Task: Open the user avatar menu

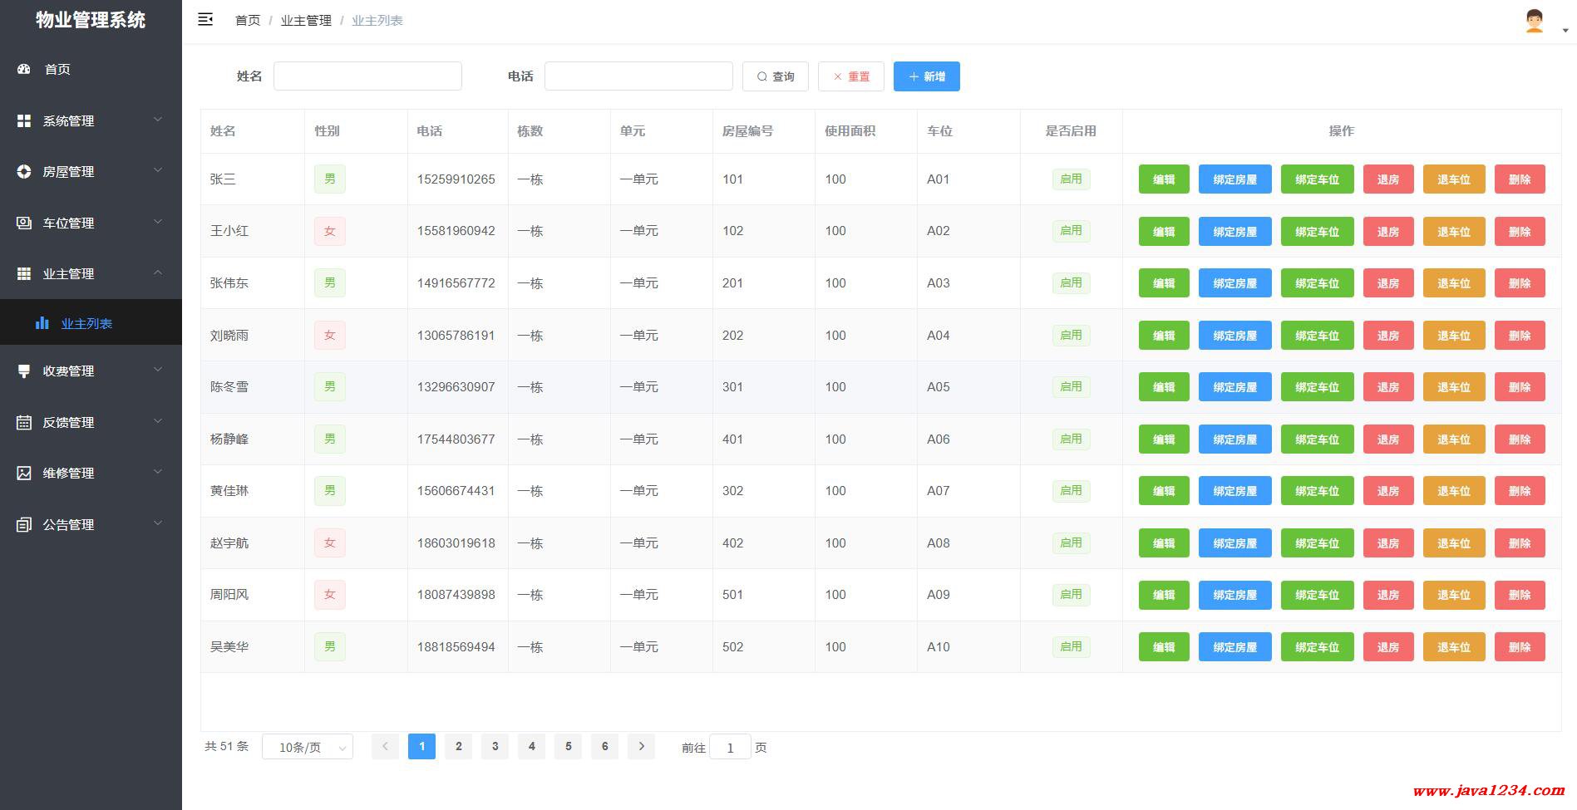Action: tap(1535, 22)
